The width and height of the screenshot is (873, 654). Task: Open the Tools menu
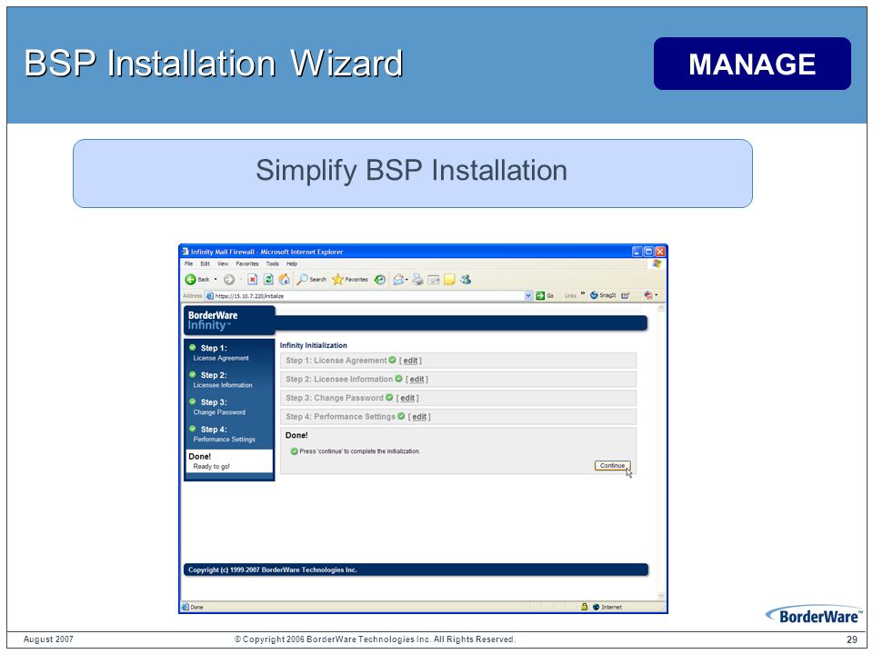pyautogui.click(x=272, y=263)
